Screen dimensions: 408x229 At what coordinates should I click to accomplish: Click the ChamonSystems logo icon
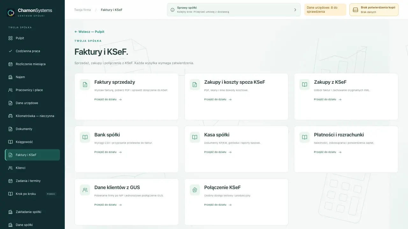click(11, 12)
